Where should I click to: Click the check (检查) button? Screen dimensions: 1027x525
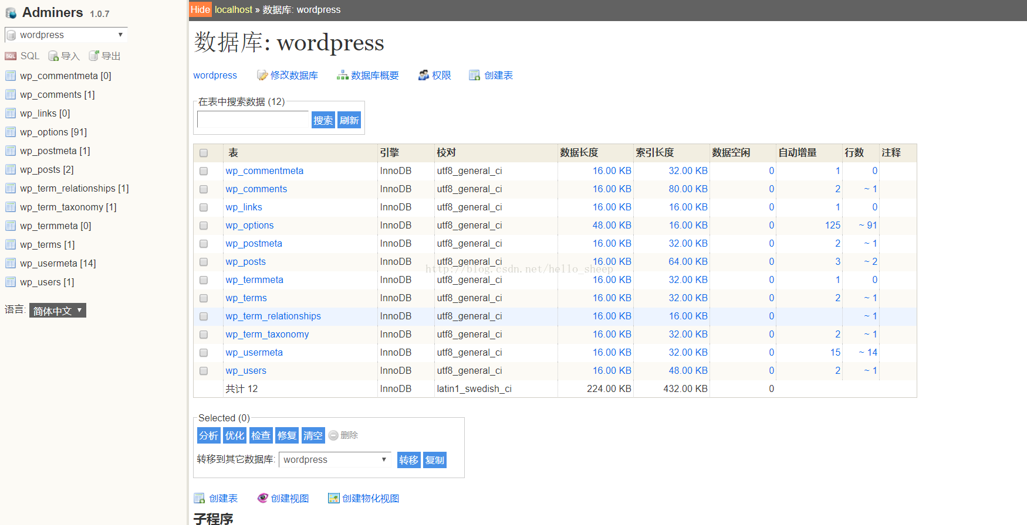click(261, 435)
